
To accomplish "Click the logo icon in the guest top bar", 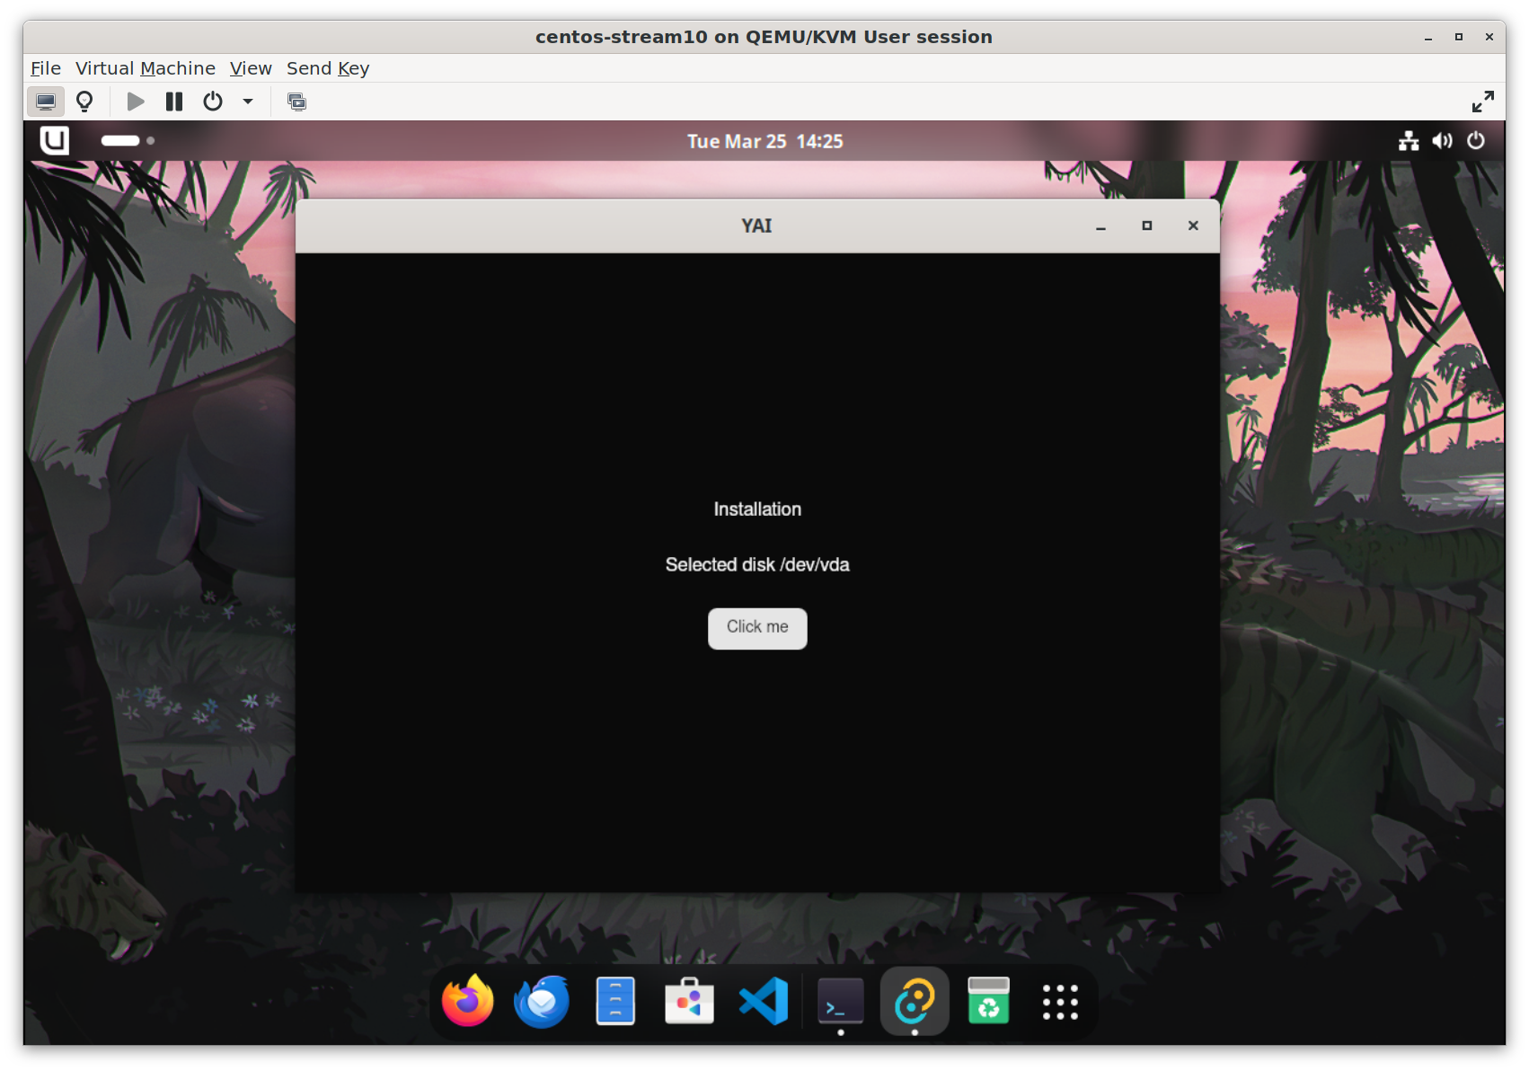I will [x=55, y=140].
